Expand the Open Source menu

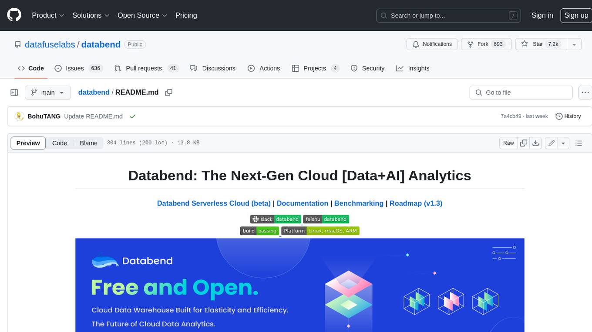tap(142, 15)
